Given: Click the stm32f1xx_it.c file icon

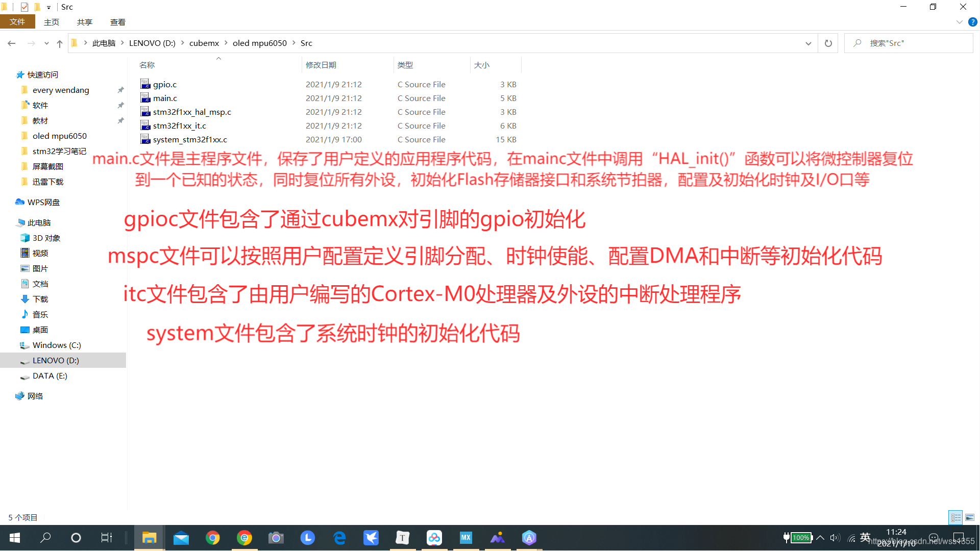Looking at the screenshot, I should [x=145, y=125].
